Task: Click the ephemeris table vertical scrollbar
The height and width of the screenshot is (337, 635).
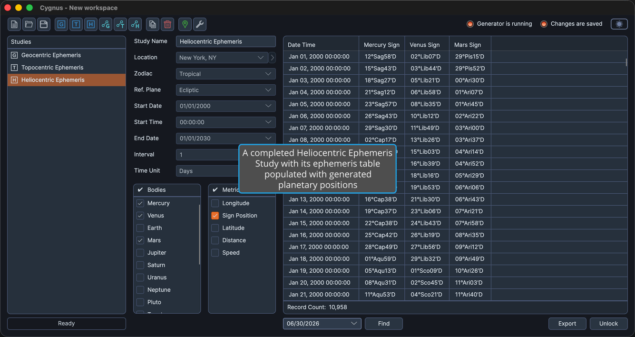Action: pos(626,62)
